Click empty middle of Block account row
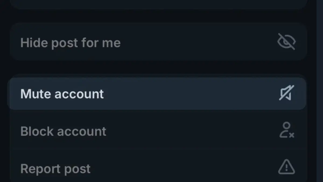Image resolution: width=323 pixels, height=182 pixels. pyautogui.click(x=188, y=131)
